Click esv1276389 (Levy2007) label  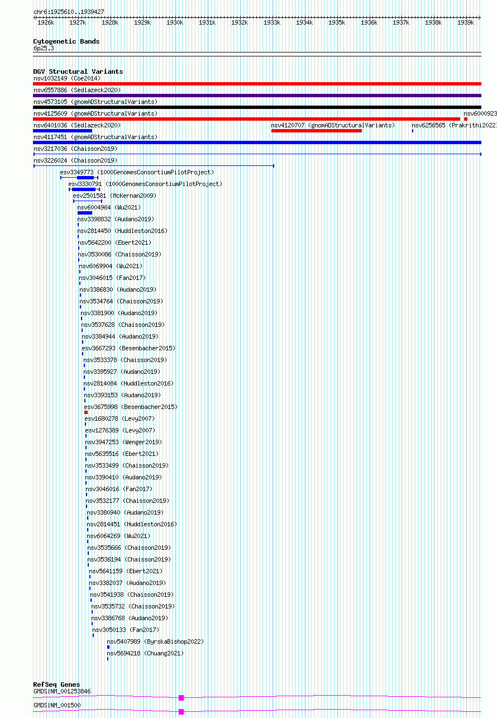[120, 430]
